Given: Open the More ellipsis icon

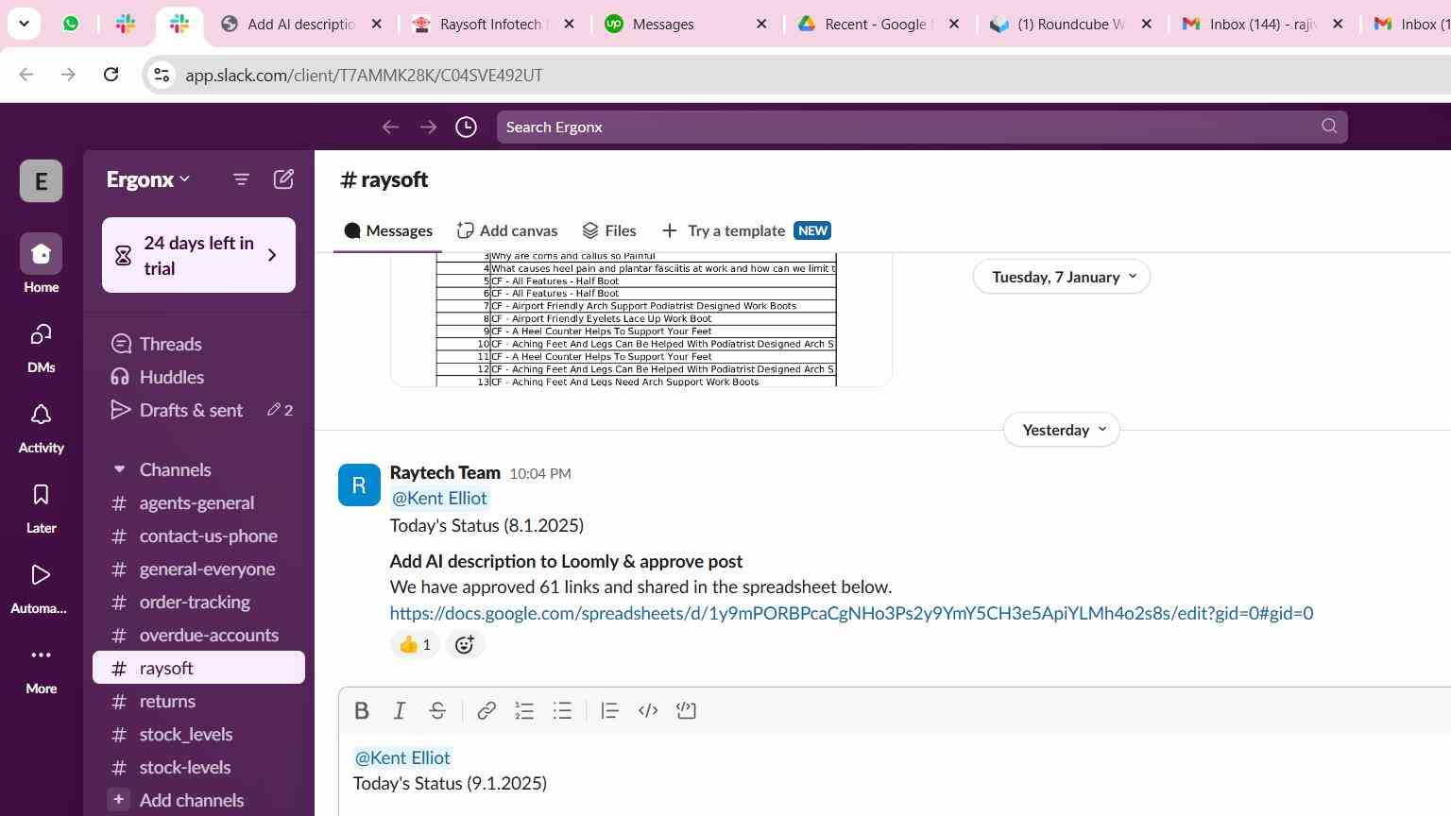Looking at the screenshot, I should [41, 655].
